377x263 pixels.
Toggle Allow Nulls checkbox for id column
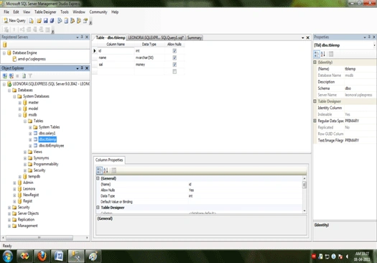[x=174, y=51]
